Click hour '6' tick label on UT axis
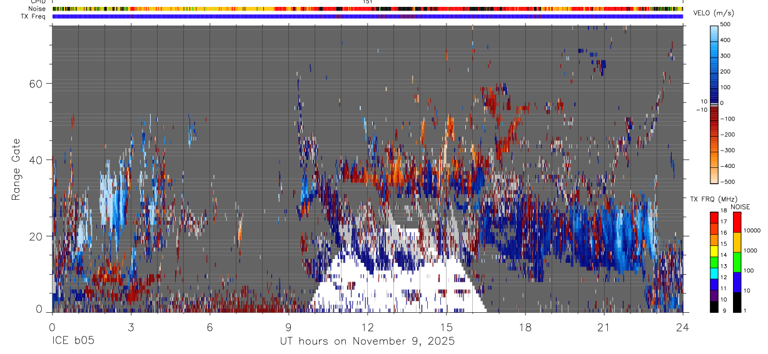This screenshot has height=354, width=768. point(210,328)
